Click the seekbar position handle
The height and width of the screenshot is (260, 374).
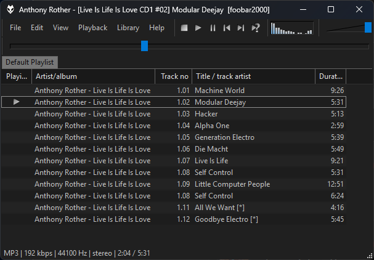point(144,46)
